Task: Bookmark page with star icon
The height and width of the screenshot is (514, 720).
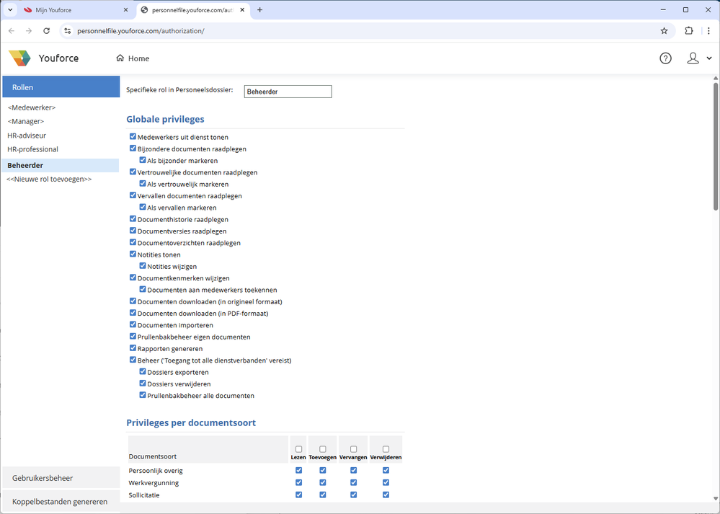Action: [x=664, y=31]
